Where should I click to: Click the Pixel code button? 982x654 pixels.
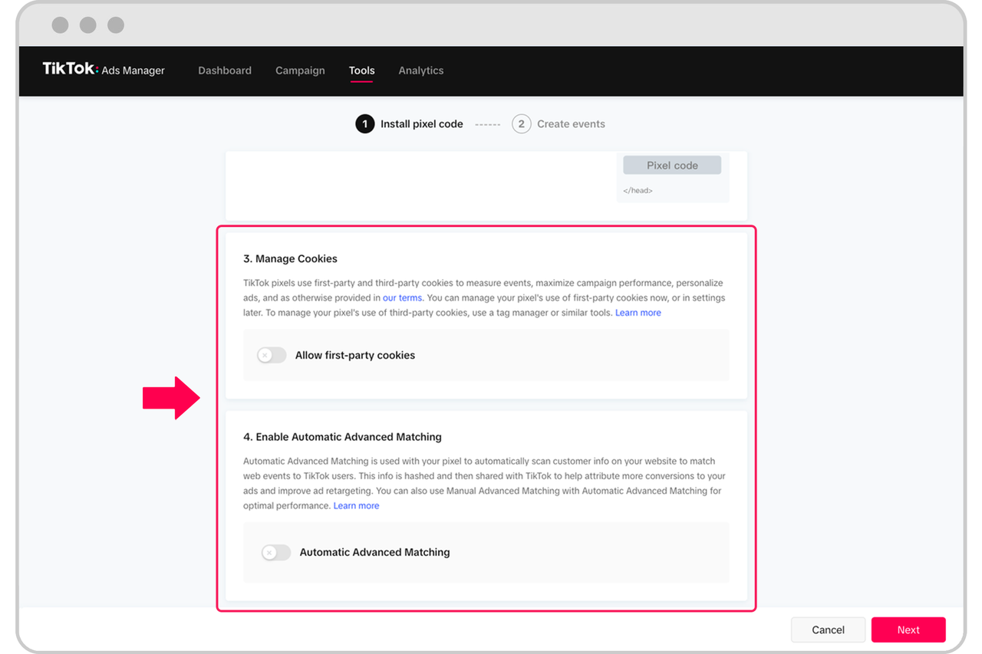[672, 165]
